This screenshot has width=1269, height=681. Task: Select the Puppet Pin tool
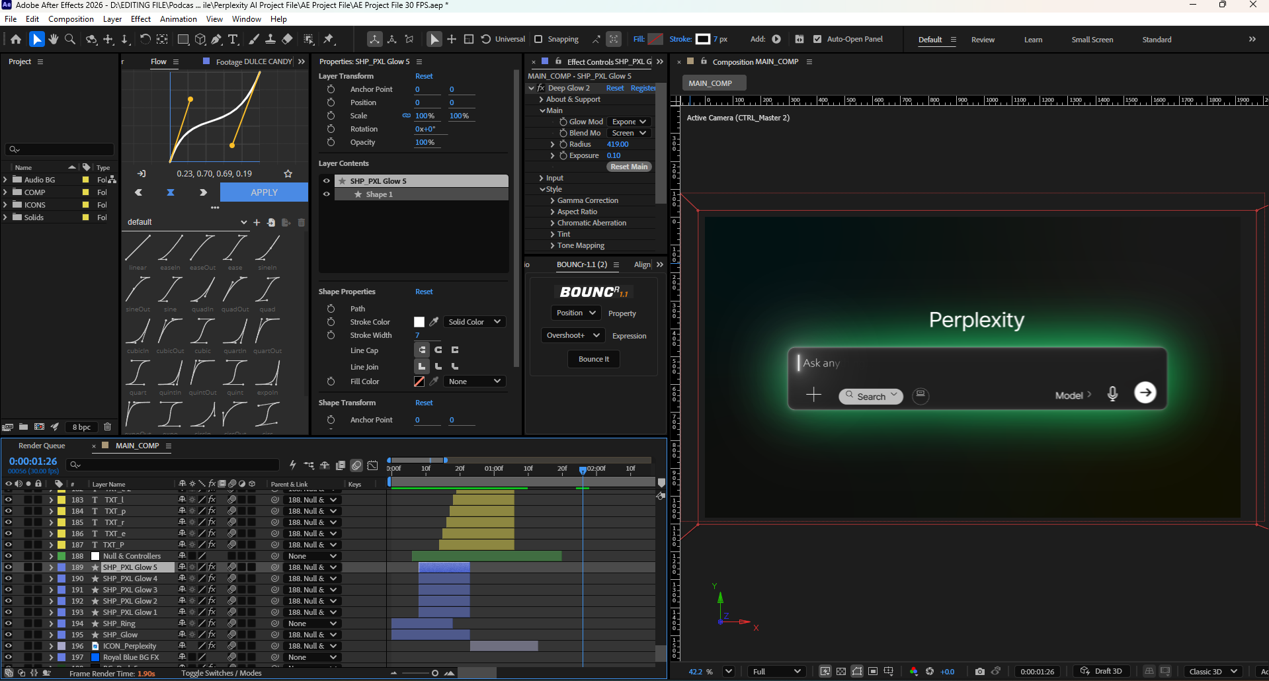[329, 40]
